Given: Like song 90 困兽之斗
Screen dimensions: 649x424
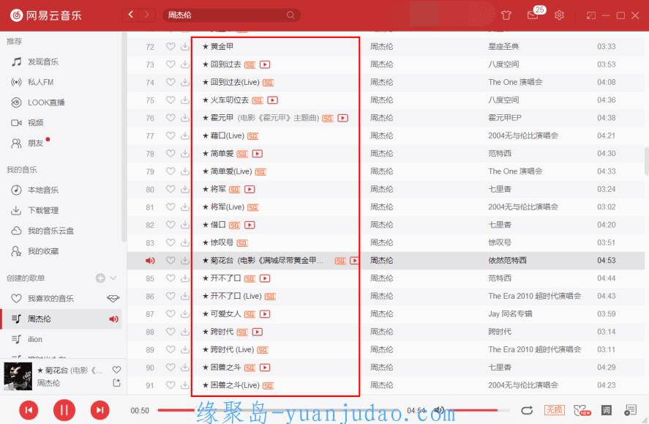Looking at the screenshot, I should tap(170, 367).
